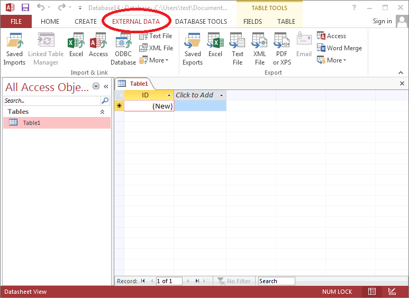Viewport: 409px width, 298px height.
Task: Open Saved Imports
Action: [x=14, y=49]
